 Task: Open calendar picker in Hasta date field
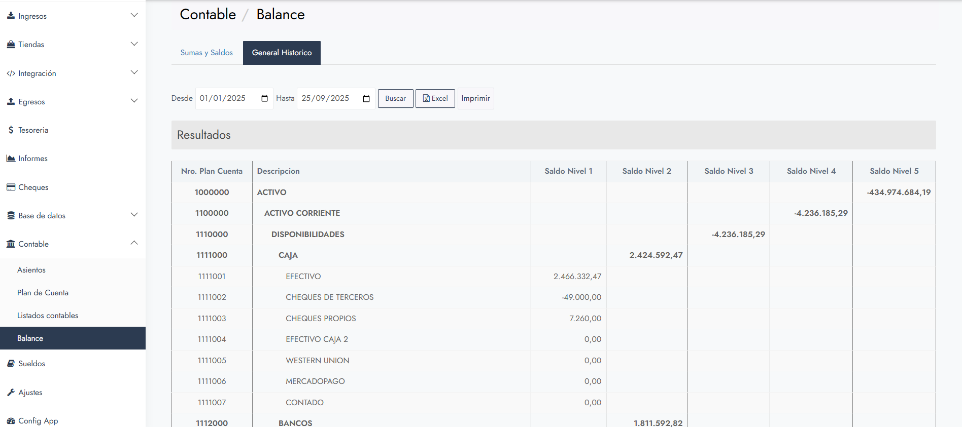366,98
